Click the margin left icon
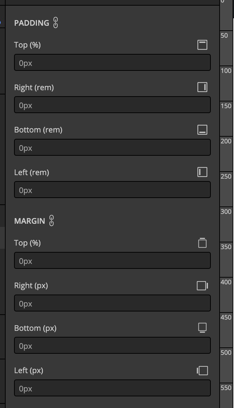The width and height of the screenshot is (234, 408). pyautogui.click(x=202, y=371)
